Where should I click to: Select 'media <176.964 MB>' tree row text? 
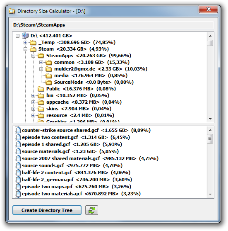[80, 75]
